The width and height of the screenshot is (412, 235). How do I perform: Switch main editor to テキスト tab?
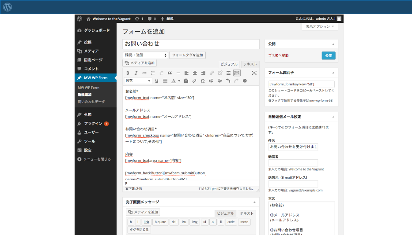coord(250,64)
